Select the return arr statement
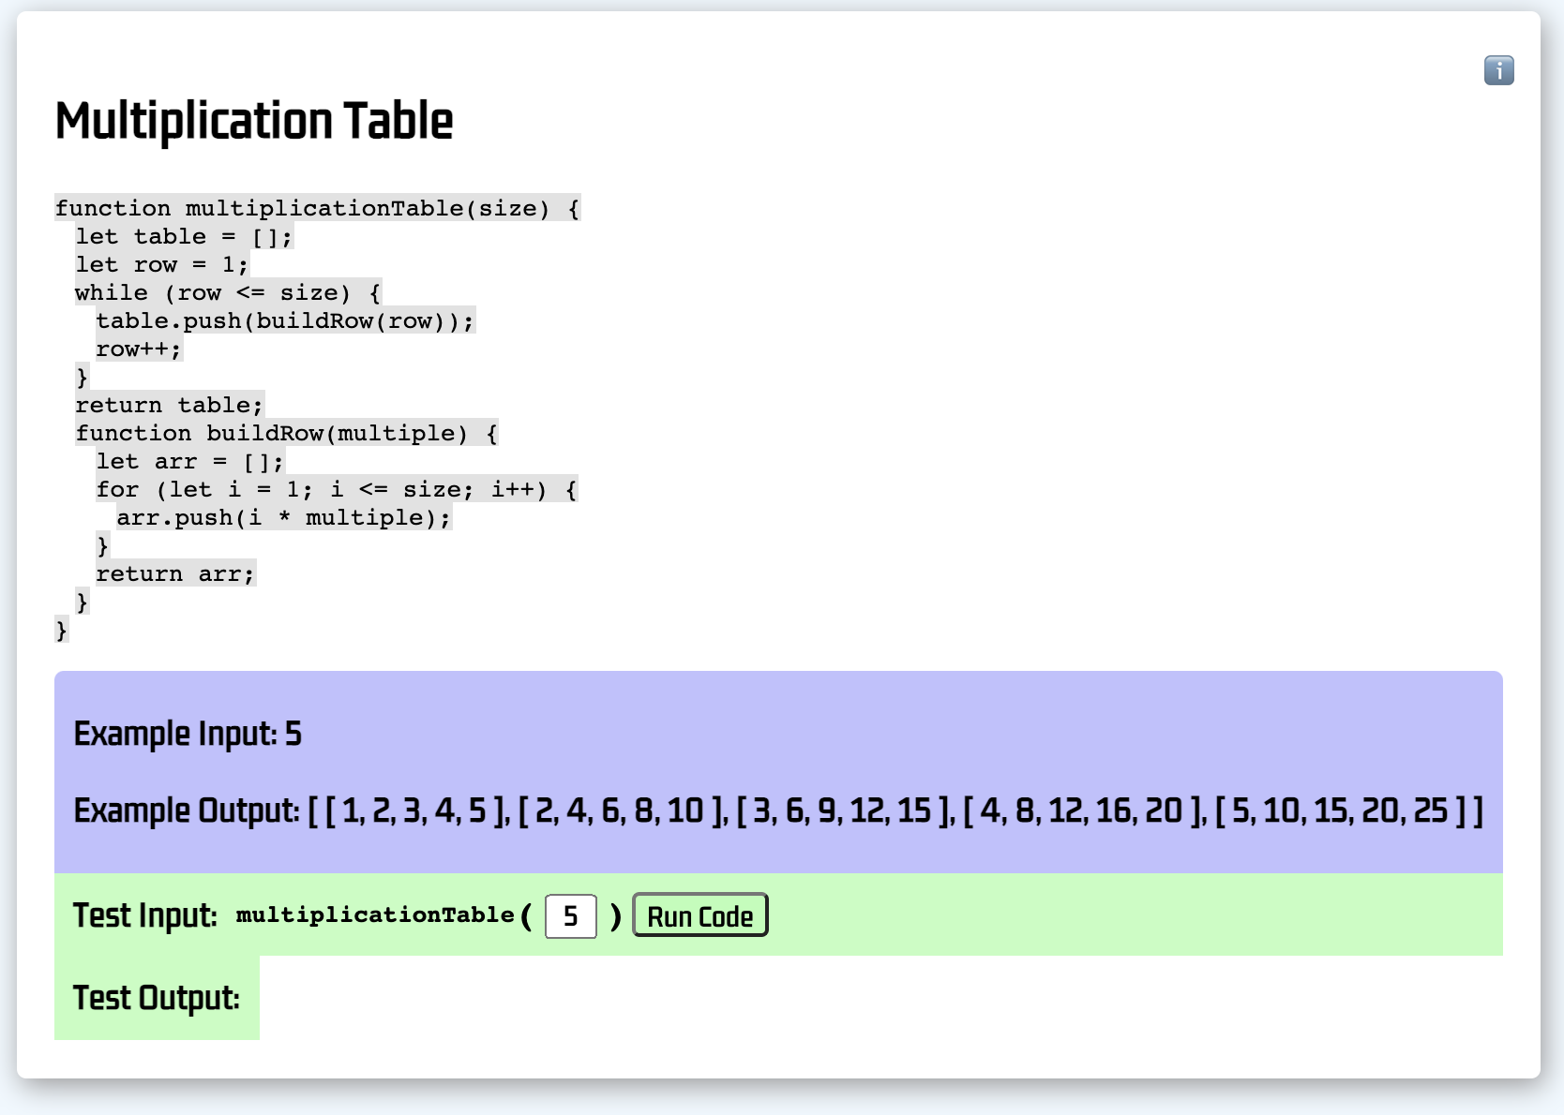The width and height of the screenshot is (1564, 1115). point(174,573)
